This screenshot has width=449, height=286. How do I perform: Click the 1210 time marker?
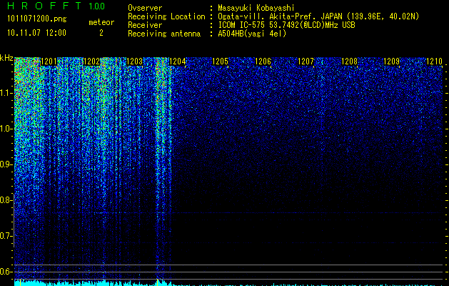click(435, 61)
